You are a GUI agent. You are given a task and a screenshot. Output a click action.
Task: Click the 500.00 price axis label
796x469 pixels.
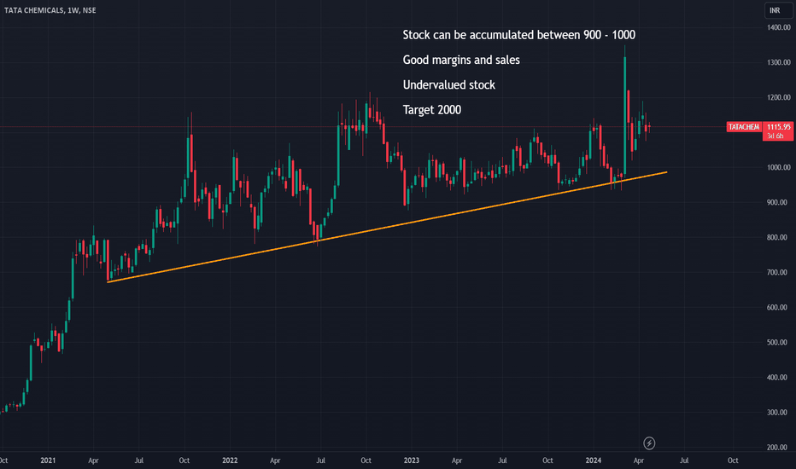coord(779,342)
